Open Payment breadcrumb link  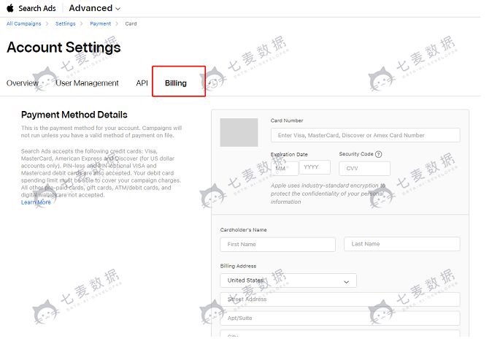pyautogui.click(x=100, y=23)
